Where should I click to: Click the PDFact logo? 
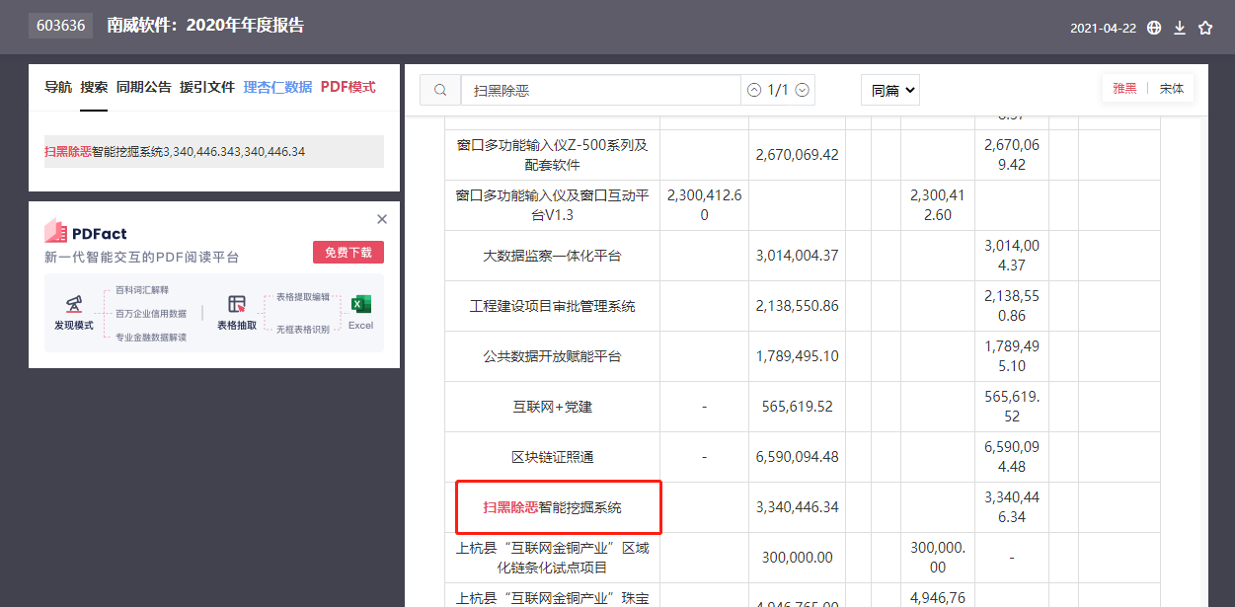pyautogui.click(x=86, y=233)
